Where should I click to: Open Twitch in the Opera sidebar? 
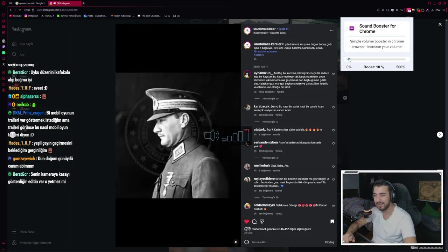pos(3,47)
